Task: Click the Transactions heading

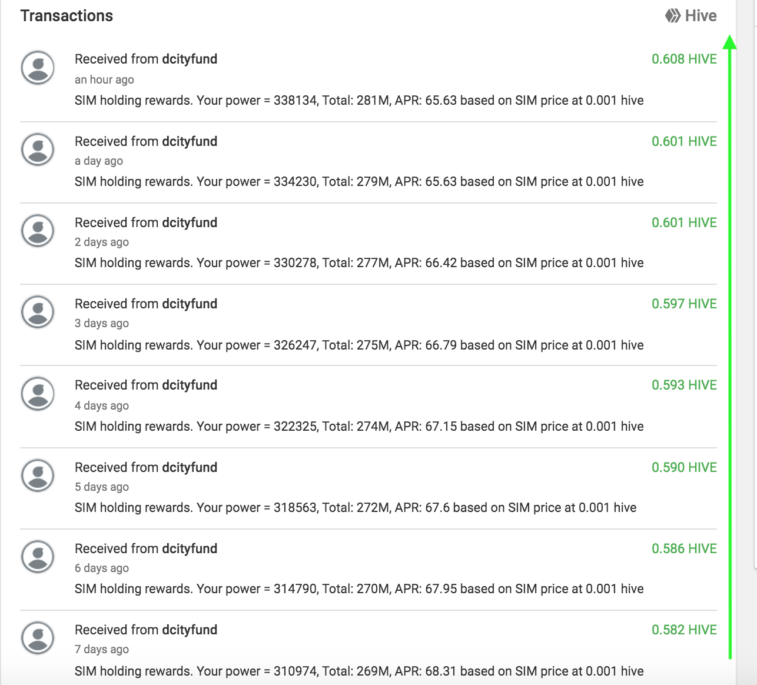Action: [x=67, y=16]
